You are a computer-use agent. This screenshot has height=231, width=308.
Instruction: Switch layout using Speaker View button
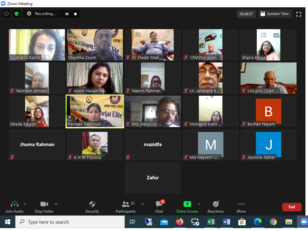tap(275, 14)
